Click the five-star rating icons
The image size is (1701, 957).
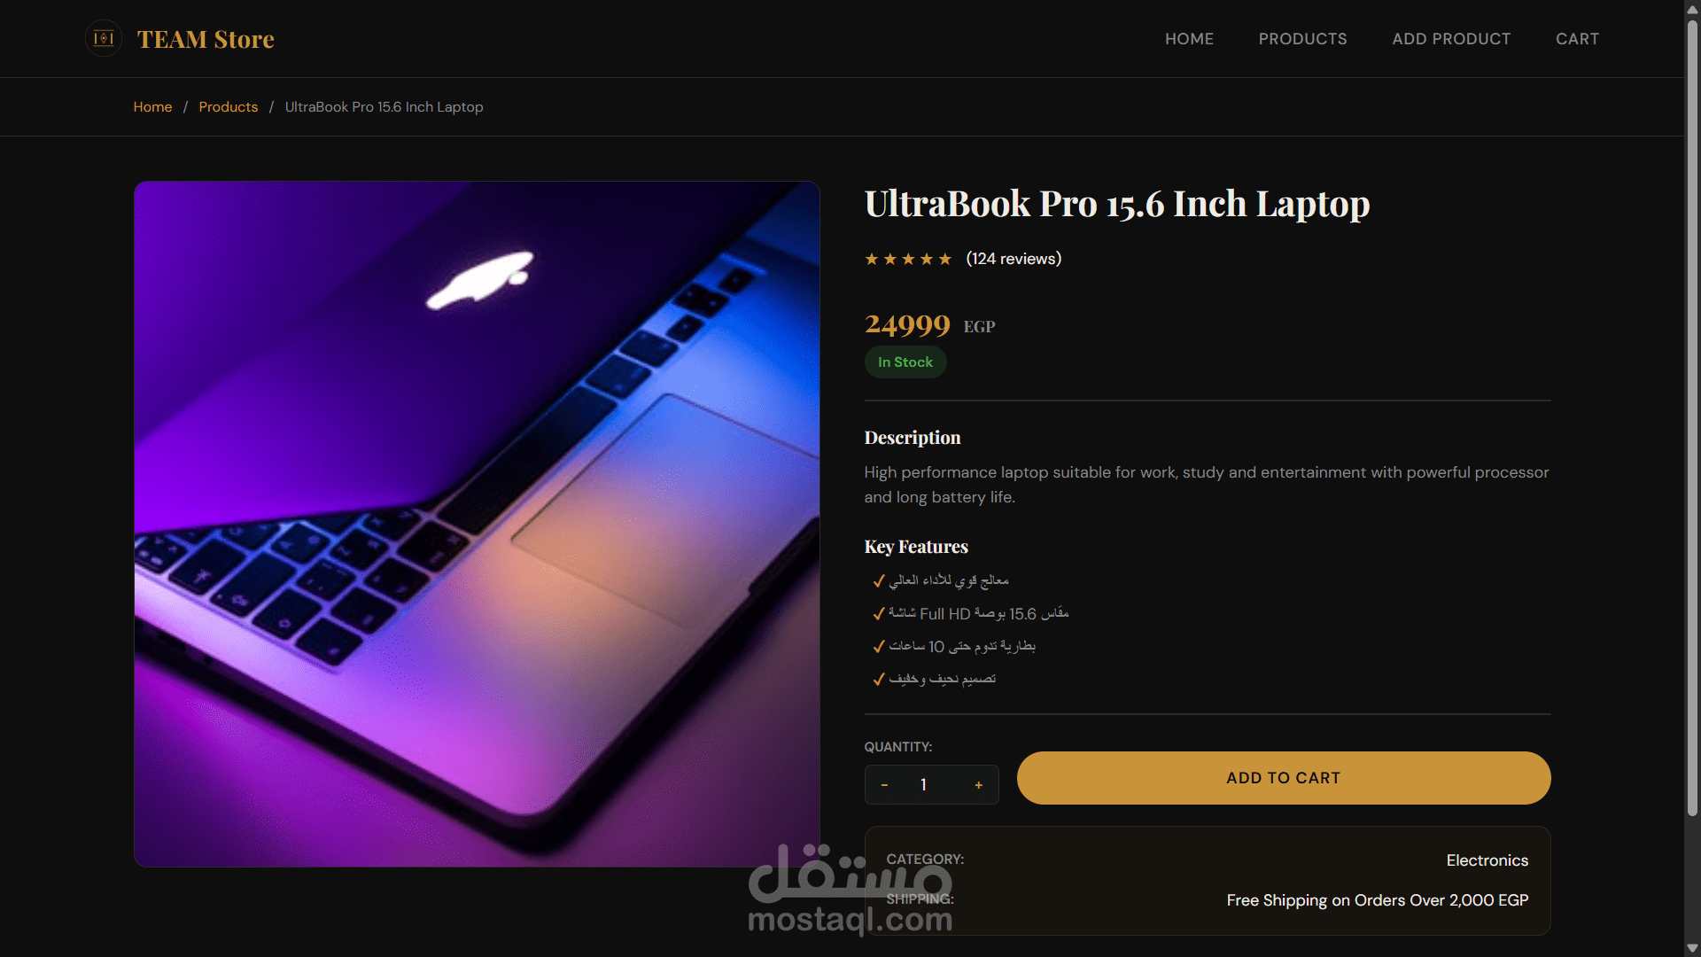[x=908, y=259]
